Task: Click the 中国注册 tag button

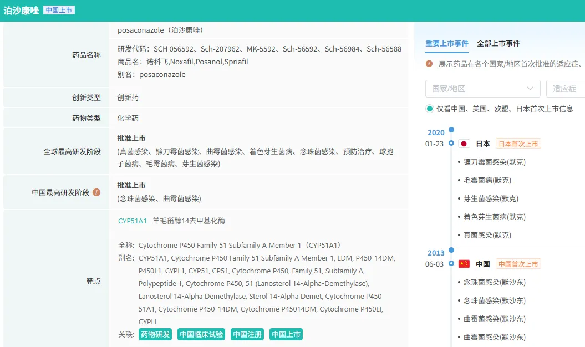Action: tap(247, 334)
